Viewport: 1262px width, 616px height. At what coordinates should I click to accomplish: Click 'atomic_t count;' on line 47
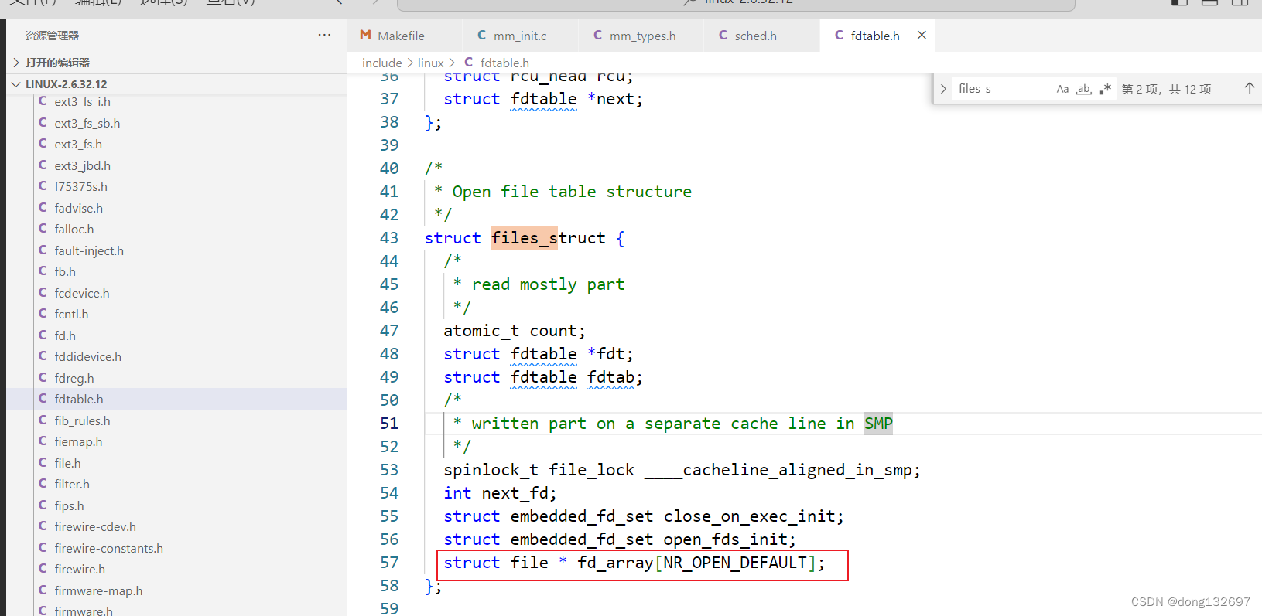515,331
